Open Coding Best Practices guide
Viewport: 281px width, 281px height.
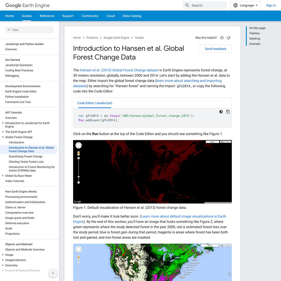(19, 71)
